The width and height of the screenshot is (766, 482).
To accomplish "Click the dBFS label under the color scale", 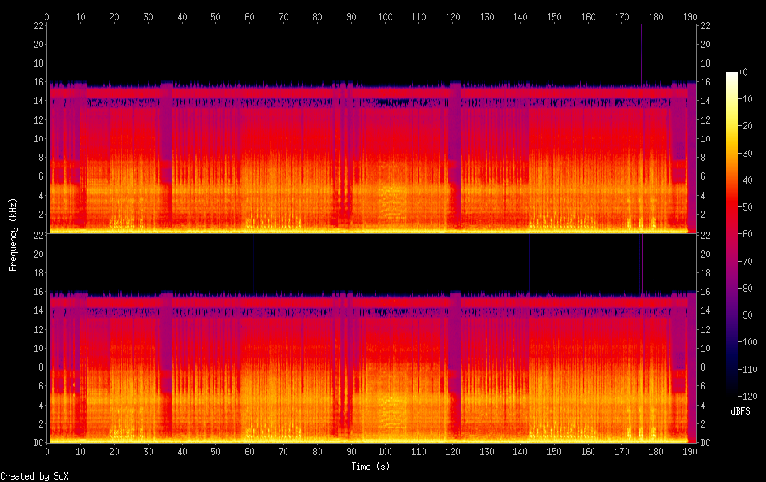I will [741, 411].
